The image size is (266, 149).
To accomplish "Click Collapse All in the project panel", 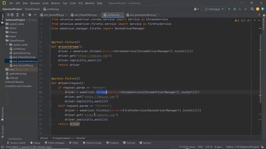I will [x=23, y=15].
